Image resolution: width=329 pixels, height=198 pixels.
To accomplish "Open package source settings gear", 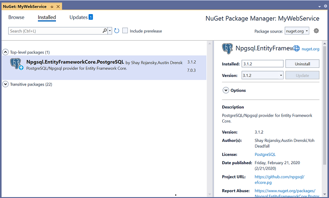I will [316, 31].
